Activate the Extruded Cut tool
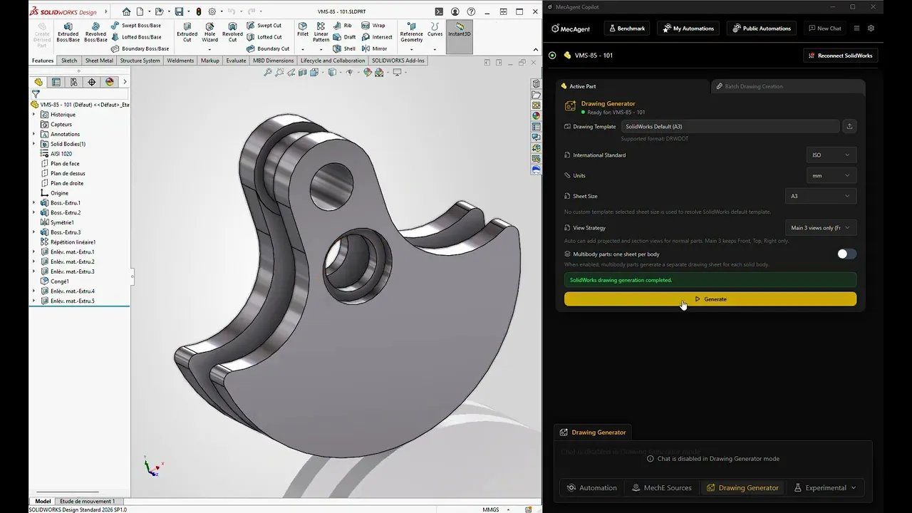 coord(187,32)
